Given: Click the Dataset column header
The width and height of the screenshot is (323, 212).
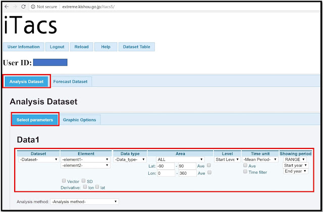Looking at the screenshot, I should click(x=38, y=153).
